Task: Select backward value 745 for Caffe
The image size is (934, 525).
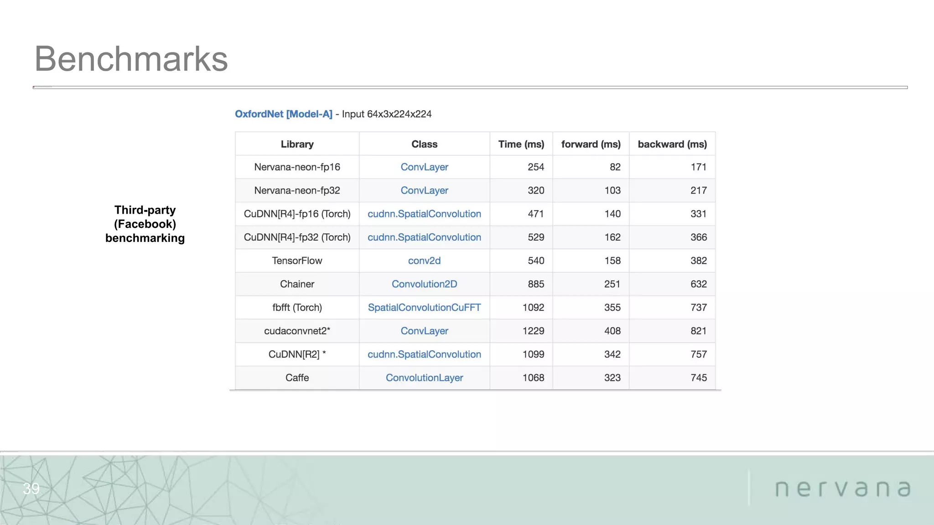Action: (x=699, y=378)
